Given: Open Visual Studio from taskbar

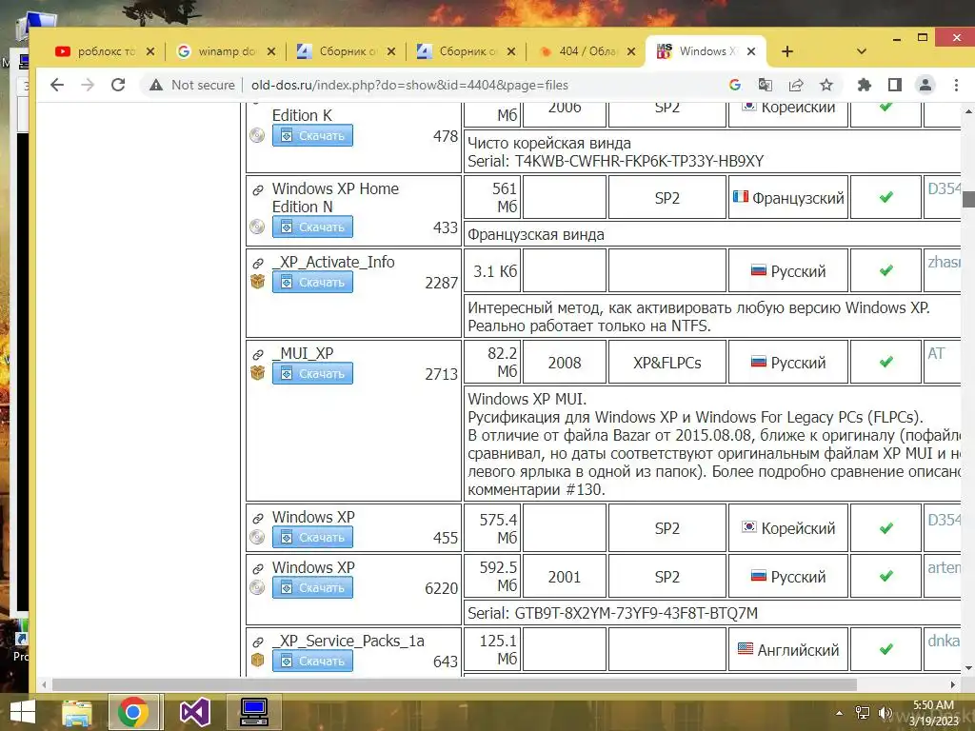Looking at the screenshot, I should pyautogui.click(x=194, y=712).
